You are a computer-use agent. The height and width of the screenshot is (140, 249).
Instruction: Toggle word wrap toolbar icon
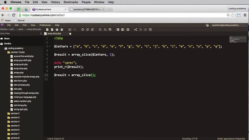tap(110, 30)
